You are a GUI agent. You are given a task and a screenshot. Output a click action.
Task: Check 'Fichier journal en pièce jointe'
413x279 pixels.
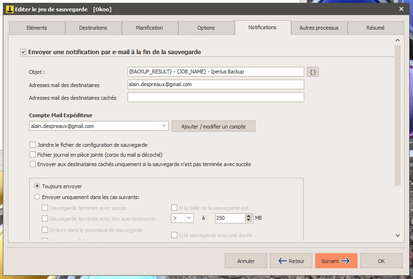33,154
